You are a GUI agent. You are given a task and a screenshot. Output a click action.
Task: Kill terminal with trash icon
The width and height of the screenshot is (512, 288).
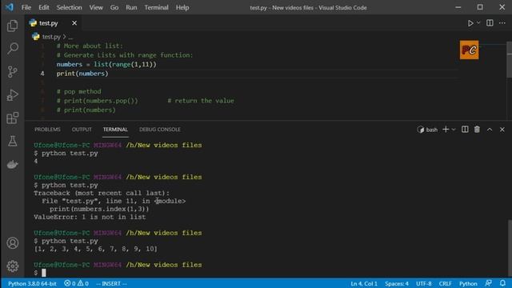[x=477, y=130]
